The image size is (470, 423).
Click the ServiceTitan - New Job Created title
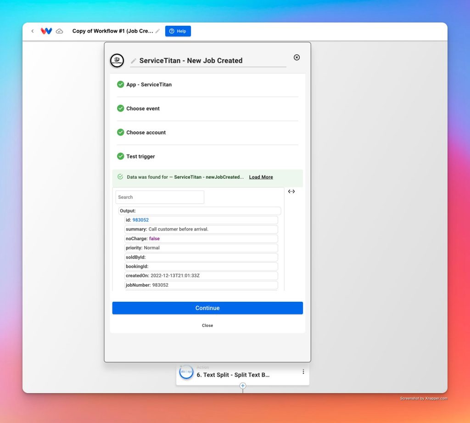click(x=191, y=61)
